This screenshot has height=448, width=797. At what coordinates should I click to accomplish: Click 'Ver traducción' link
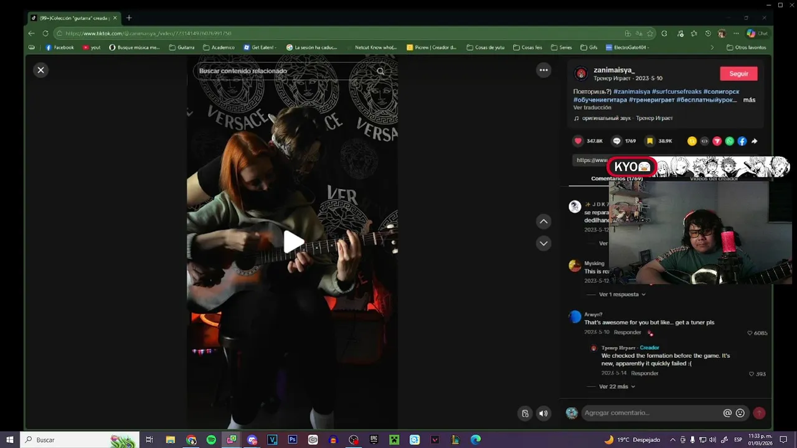pyautogui.click(x=592, y=108)
